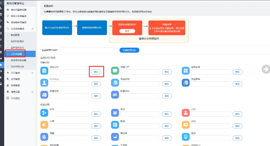Open 应用管理 in the sidebar

click(15, 79)
